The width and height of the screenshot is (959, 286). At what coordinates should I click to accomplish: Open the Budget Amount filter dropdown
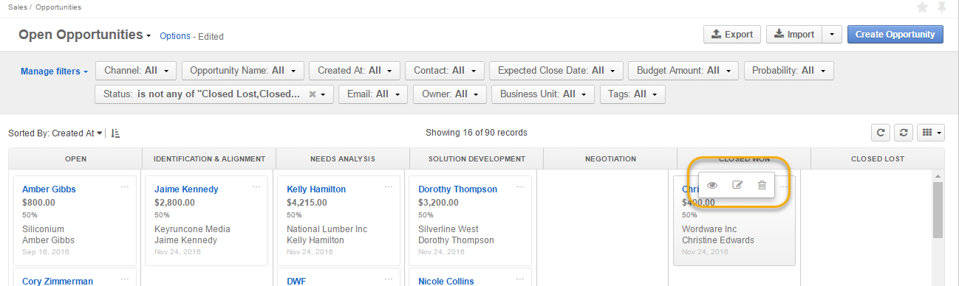683,71
